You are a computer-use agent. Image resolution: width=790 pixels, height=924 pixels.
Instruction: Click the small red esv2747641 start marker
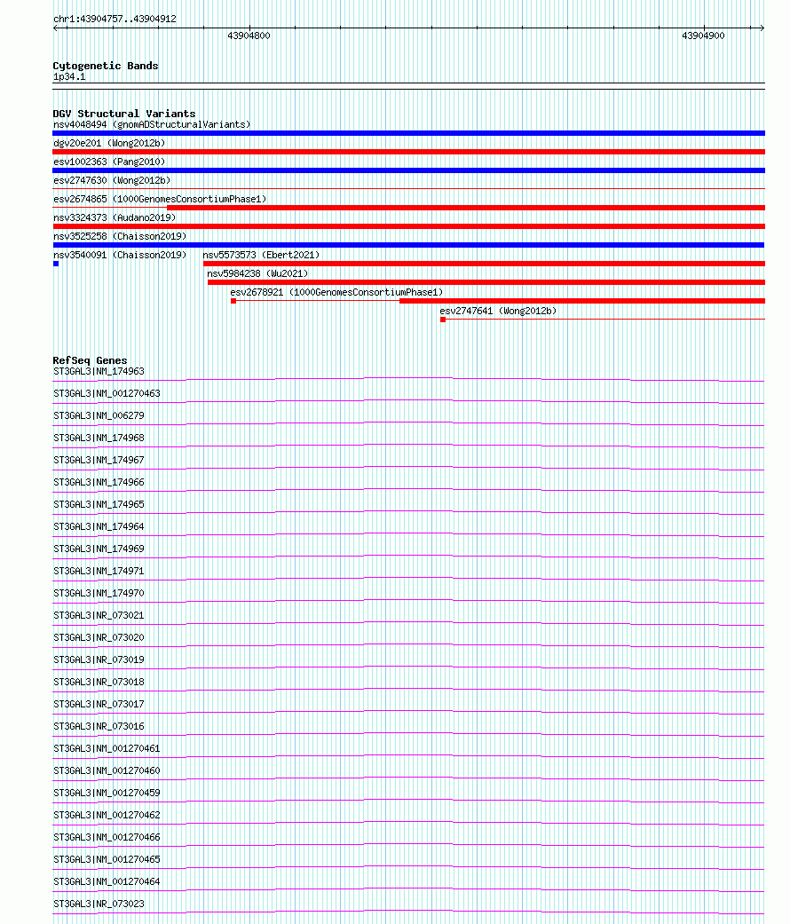pyautogui.click(x=443, y=320)
